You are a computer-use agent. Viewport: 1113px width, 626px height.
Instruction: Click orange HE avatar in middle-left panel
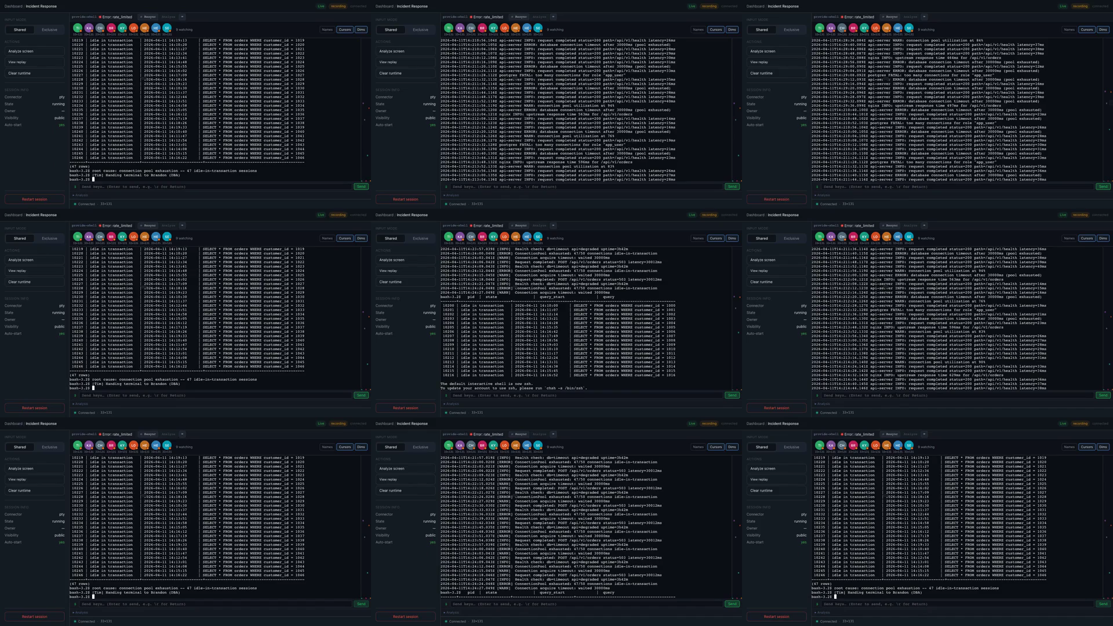pyautogui.click(x=144, y=236)
